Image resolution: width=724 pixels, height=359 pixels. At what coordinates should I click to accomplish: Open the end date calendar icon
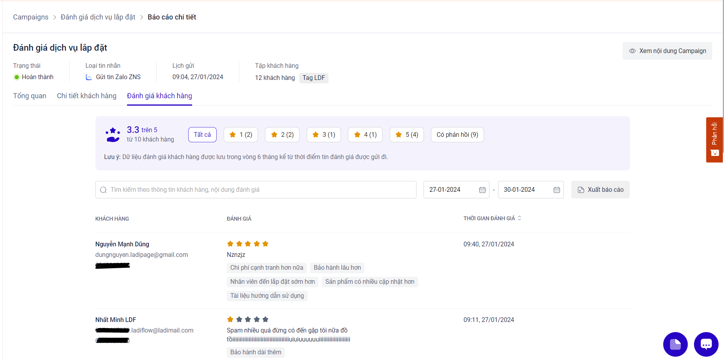(x=556, y=190)
